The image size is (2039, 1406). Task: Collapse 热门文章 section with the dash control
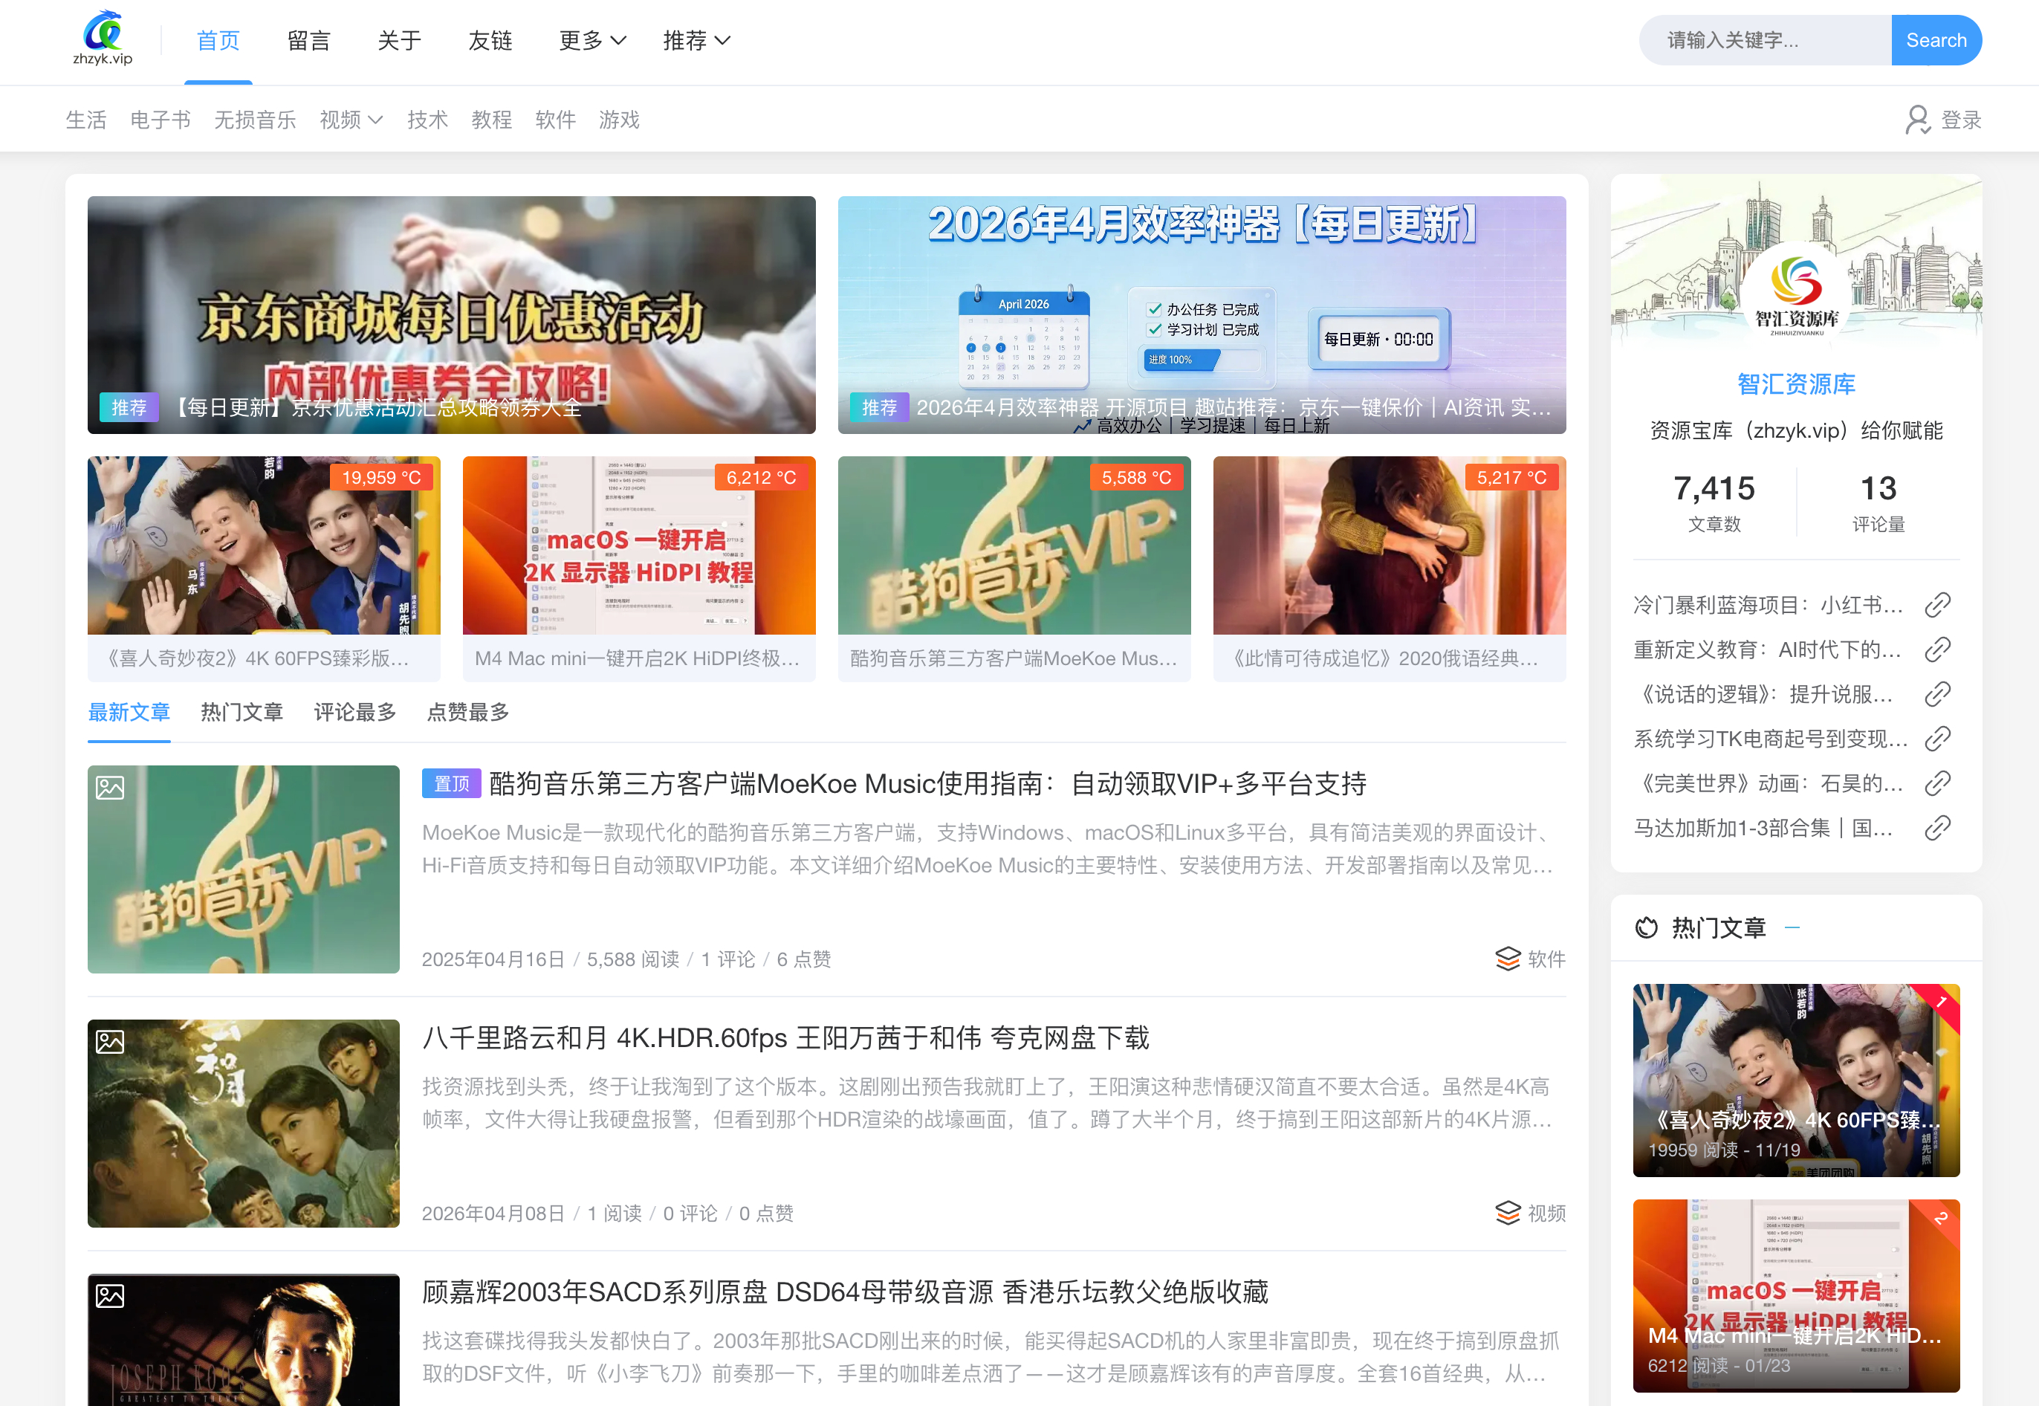(1792, 927)
